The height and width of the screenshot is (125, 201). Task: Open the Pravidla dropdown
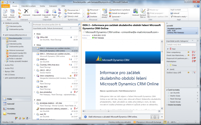(92, 13)
